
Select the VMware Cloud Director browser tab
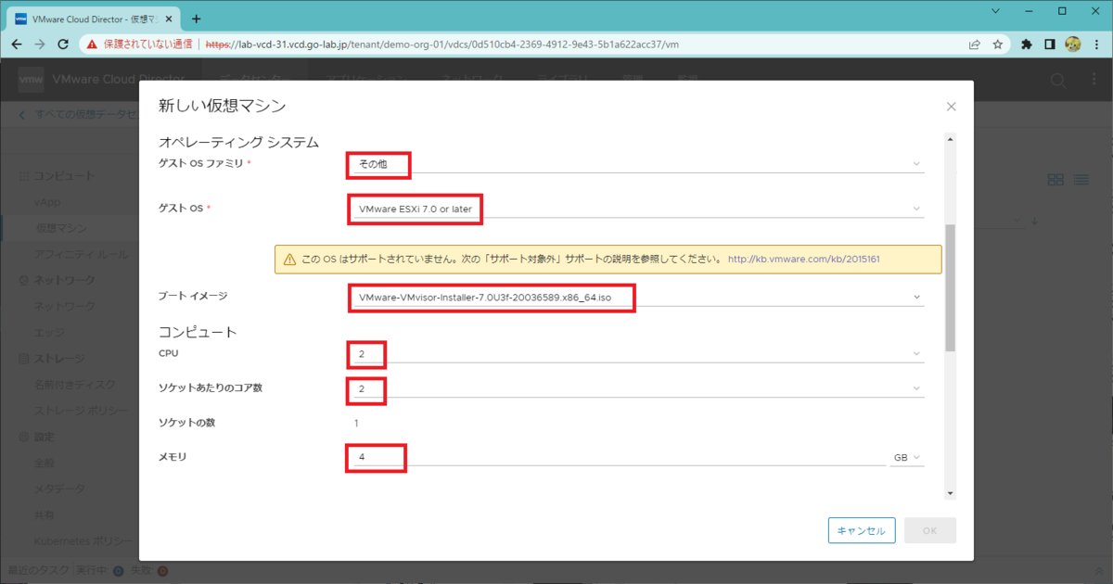pos(94,19)
